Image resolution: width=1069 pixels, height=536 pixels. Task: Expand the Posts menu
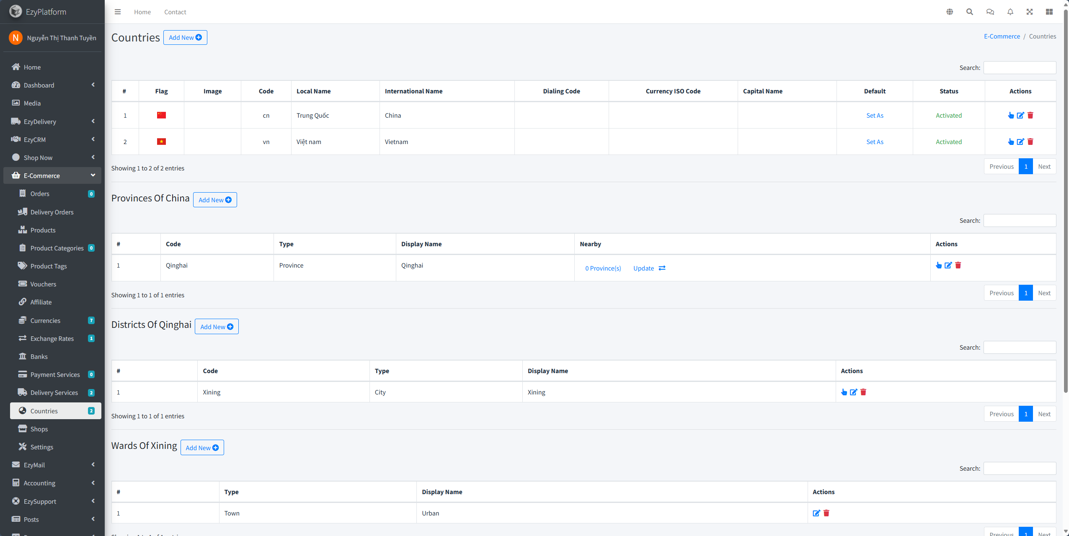[x=52, y=519]
